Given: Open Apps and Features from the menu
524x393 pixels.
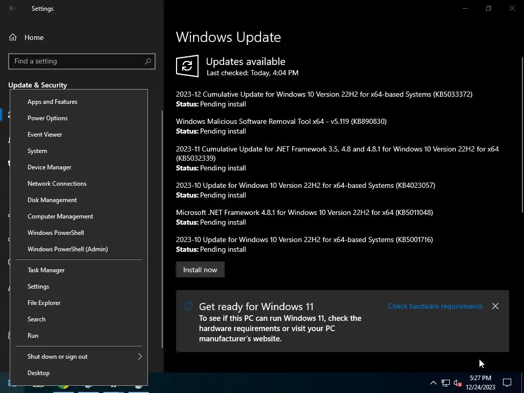Looking at the screenshot, I should (x=79, y=102).
